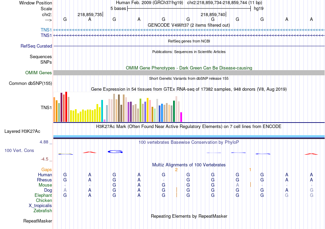
Task: Click the -4.5 PhyloP lower limit value
Action: [x=44, y=159]
